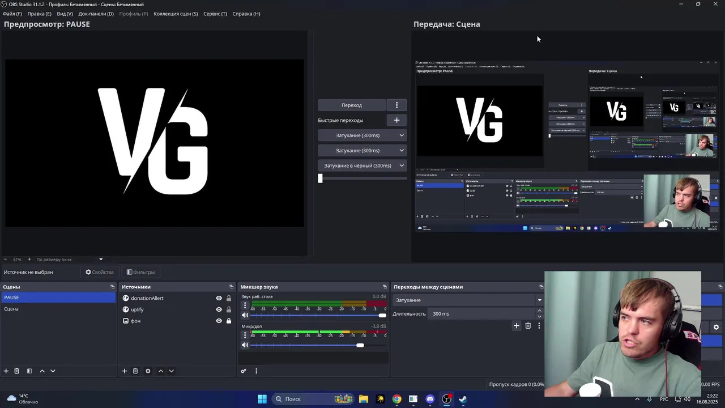Select the PAUSE scene
This screenshot has width=725, height=408.
pyautogui.click(x=58, y=297)
